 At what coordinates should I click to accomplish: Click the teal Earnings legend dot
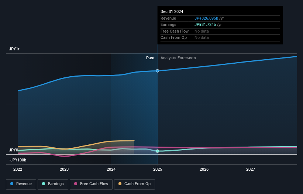pyautogui.click(x=44, y=184)
